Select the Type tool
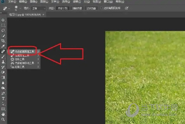Image resolution: width=185 pixels, height=124 pixels. pyautogui.click(x=3, y=99)
